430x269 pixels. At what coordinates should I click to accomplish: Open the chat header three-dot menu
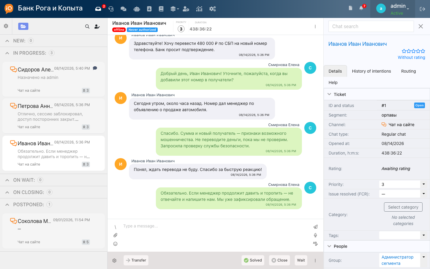[x=315, y=27]
